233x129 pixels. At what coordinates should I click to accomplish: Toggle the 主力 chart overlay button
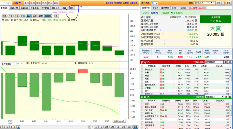23,16
